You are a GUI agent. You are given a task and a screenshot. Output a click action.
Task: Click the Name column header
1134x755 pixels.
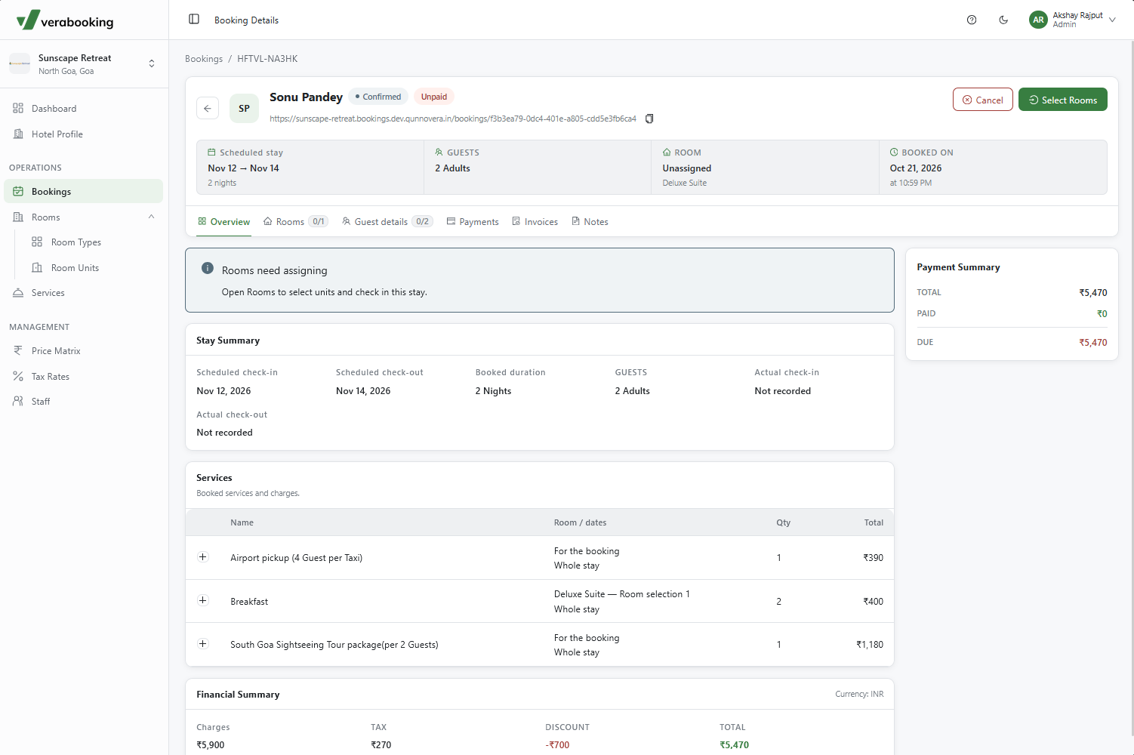[x=242, y=522]
